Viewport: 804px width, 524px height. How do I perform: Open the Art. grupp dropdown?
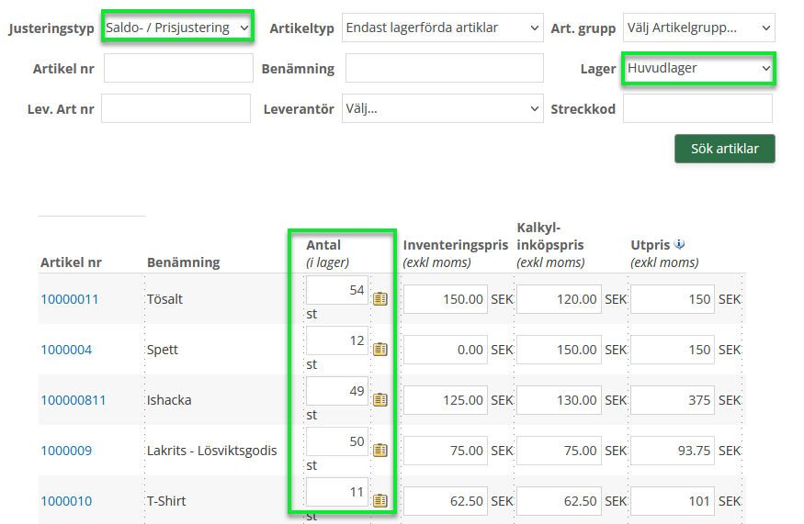(x=698, y=28)
